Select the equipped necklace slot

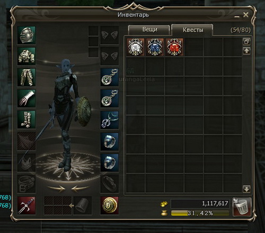(110, 120)
